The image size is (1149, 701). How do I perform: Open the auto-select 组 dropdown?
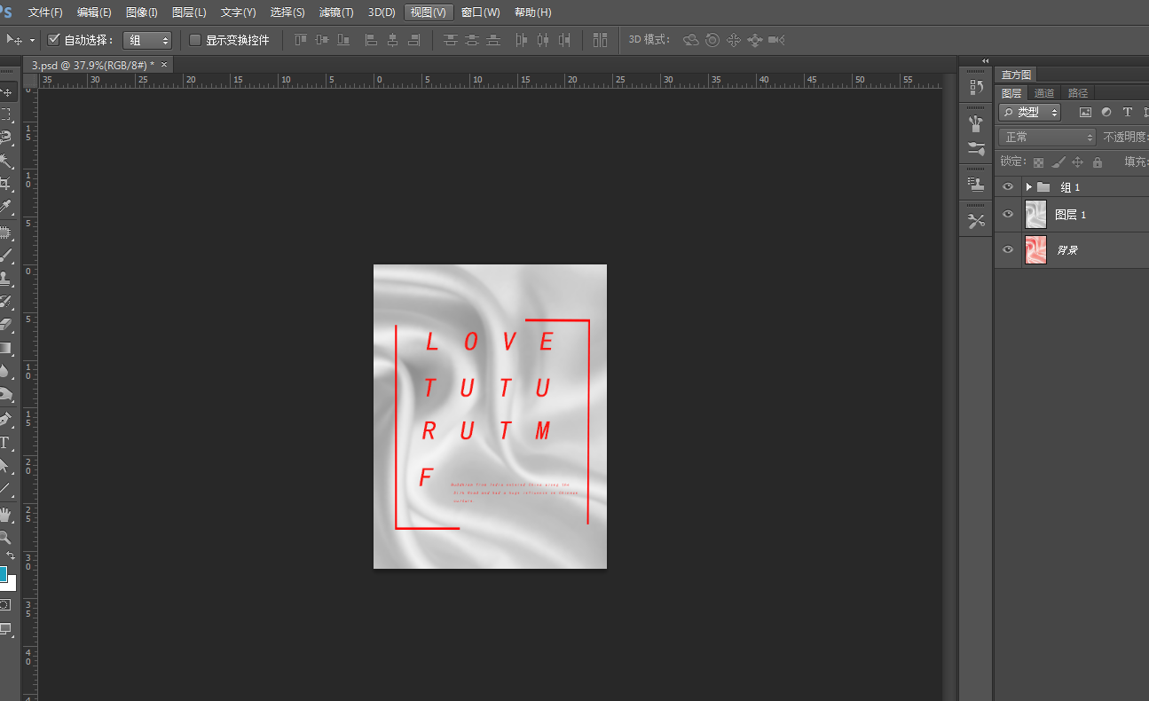coord(147,40)
